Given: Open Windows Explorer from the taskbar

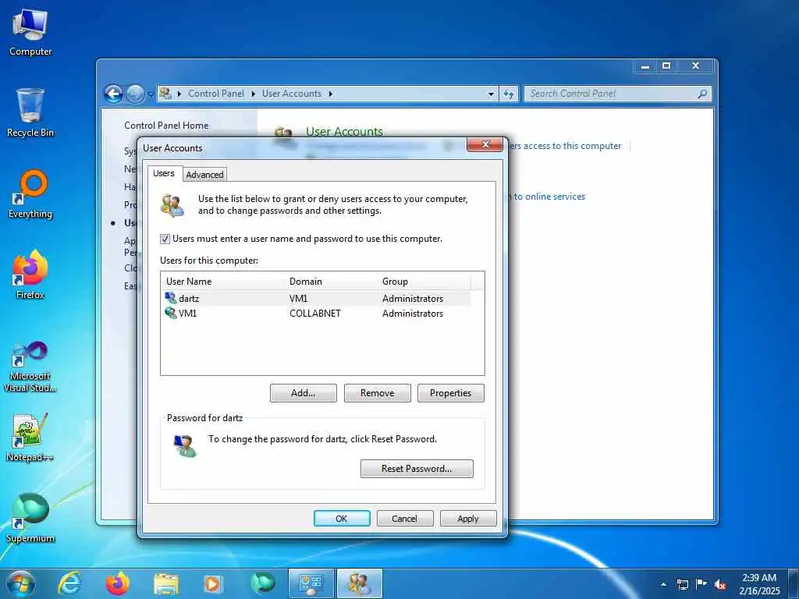Looking at the screenshot, I should point(165,583).
